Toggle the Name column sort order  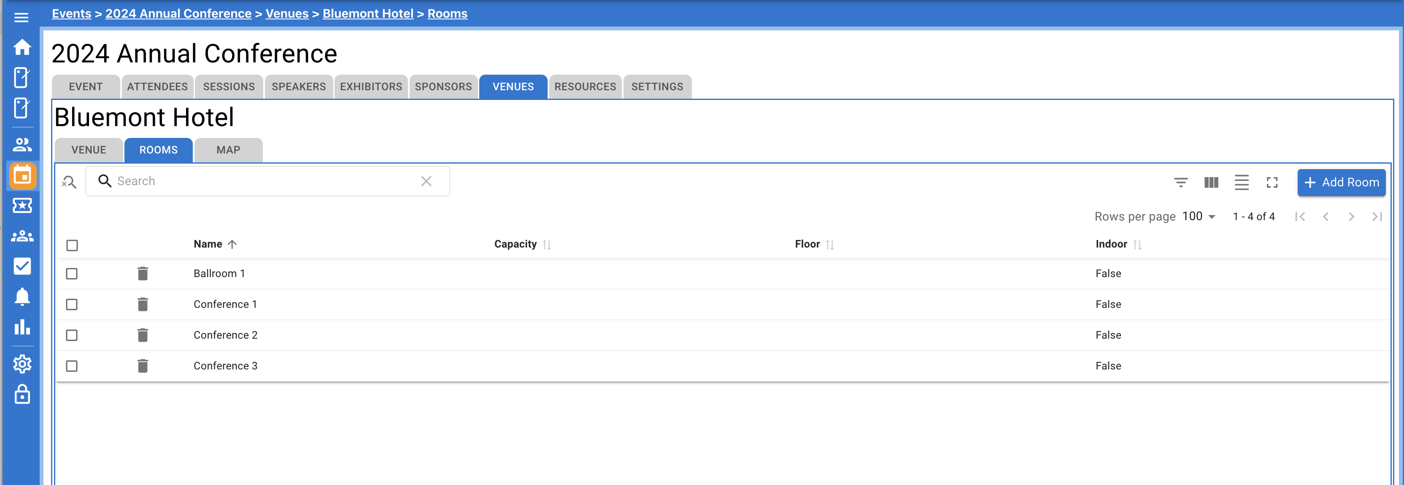tap(215, 244)
